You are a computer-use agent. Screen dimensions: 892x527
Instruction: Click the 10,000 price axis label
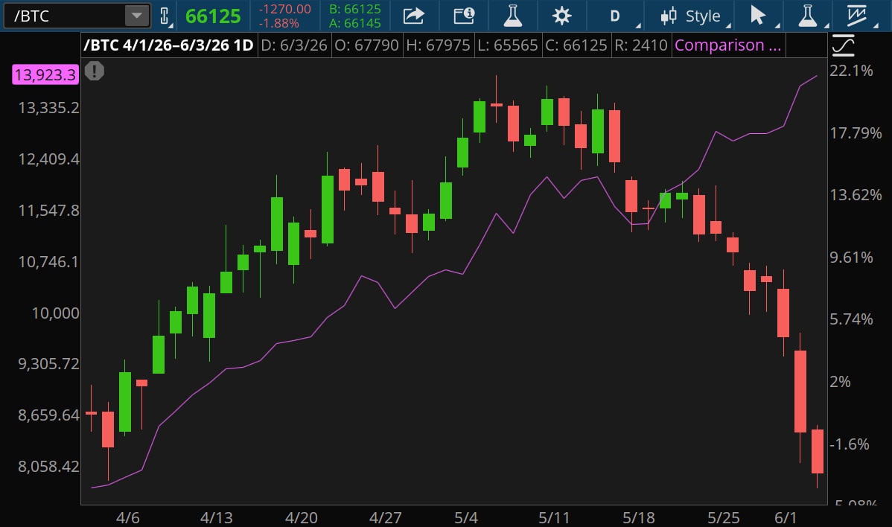pos(55,313)
